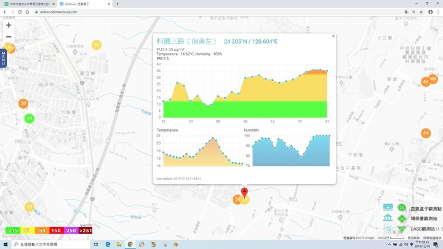The image size is (443, 249).
Task: Open the Chrome three-dot menu
Action: coord(438,12)
